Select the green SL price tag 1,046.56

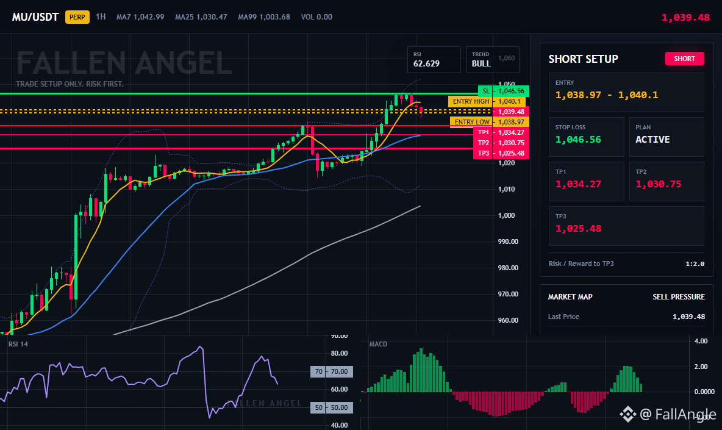coord(504,91)
